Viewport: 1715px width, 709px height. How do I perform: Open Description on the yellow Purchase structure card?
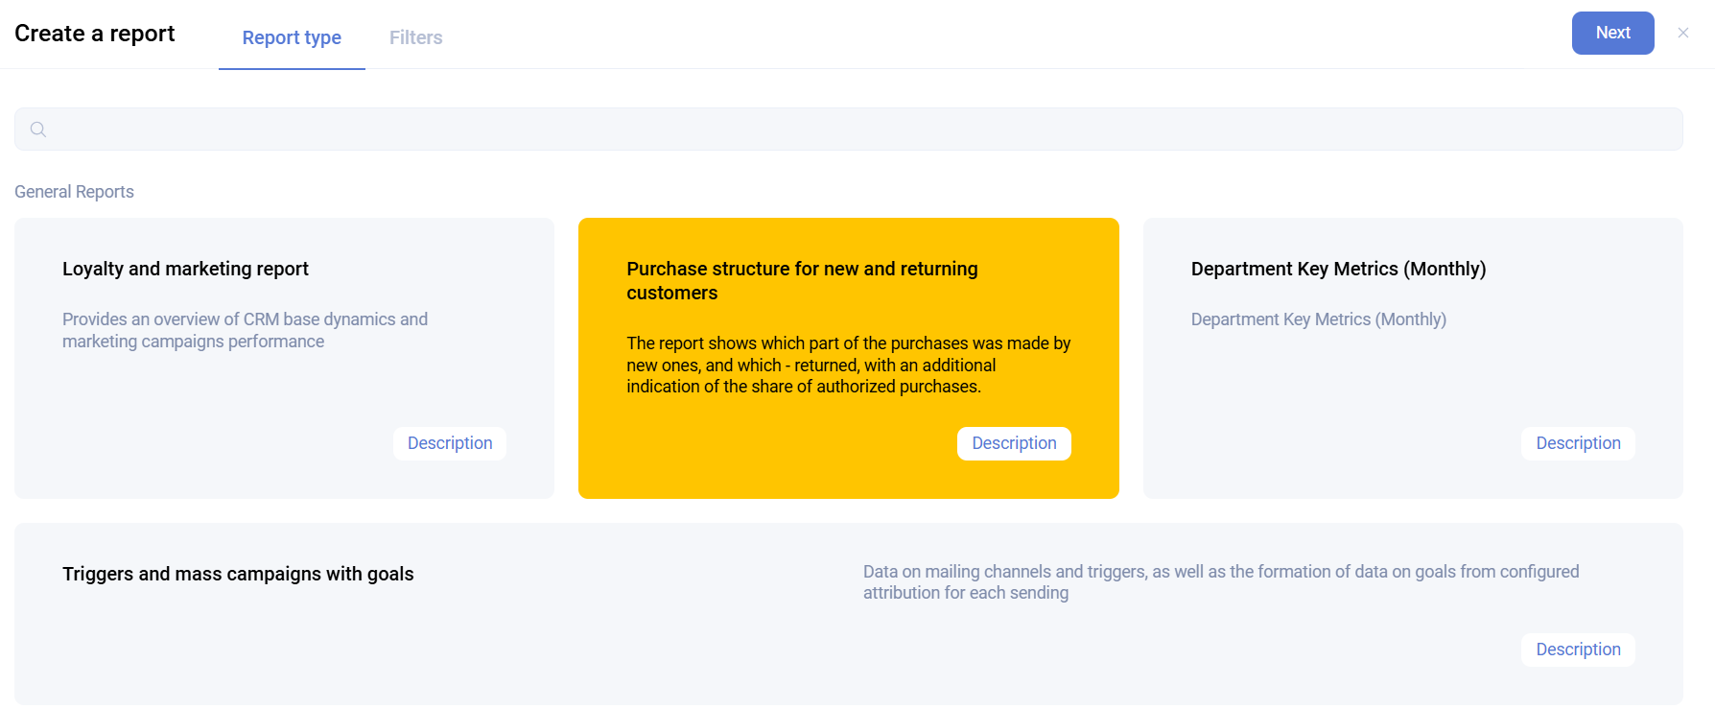[1014, 443]
